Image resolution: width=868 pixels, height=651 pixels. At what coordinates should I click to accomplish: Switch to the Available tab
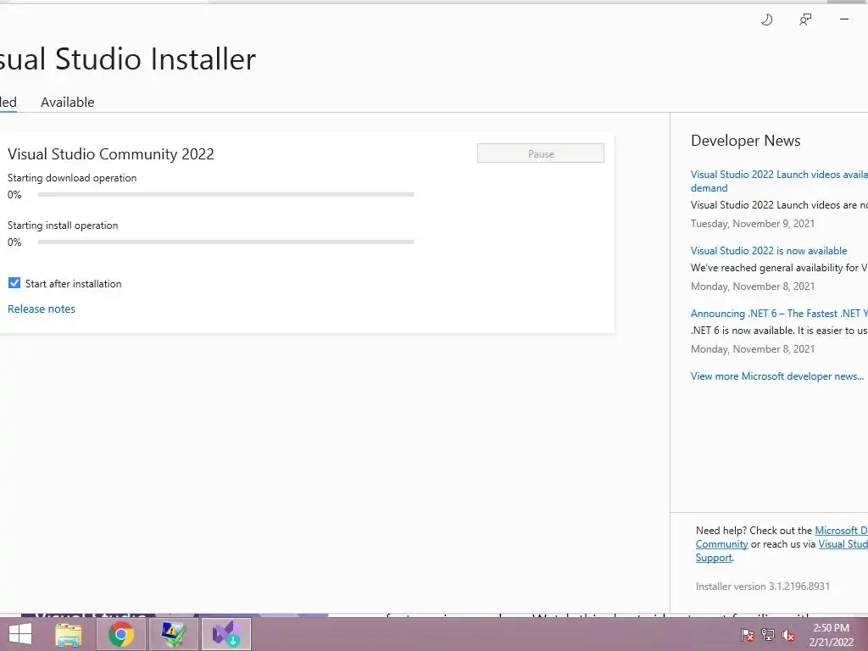point(68,103)
